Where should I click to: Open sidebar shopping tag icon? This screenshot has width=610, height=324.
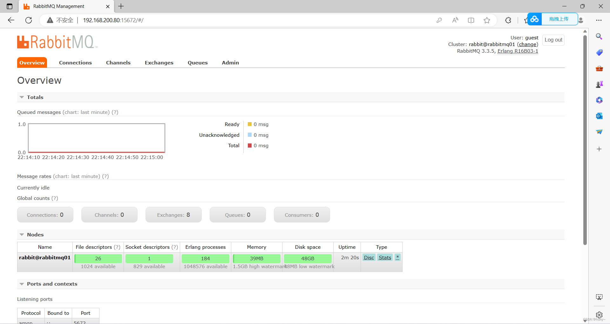coord(599,52)
